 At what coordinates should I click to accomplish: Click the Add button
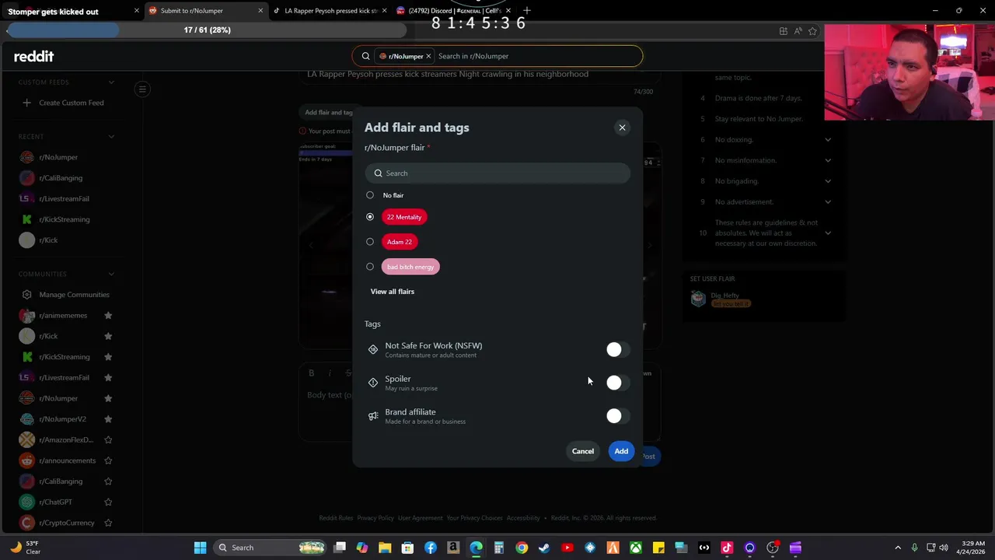tap(621, 451)
